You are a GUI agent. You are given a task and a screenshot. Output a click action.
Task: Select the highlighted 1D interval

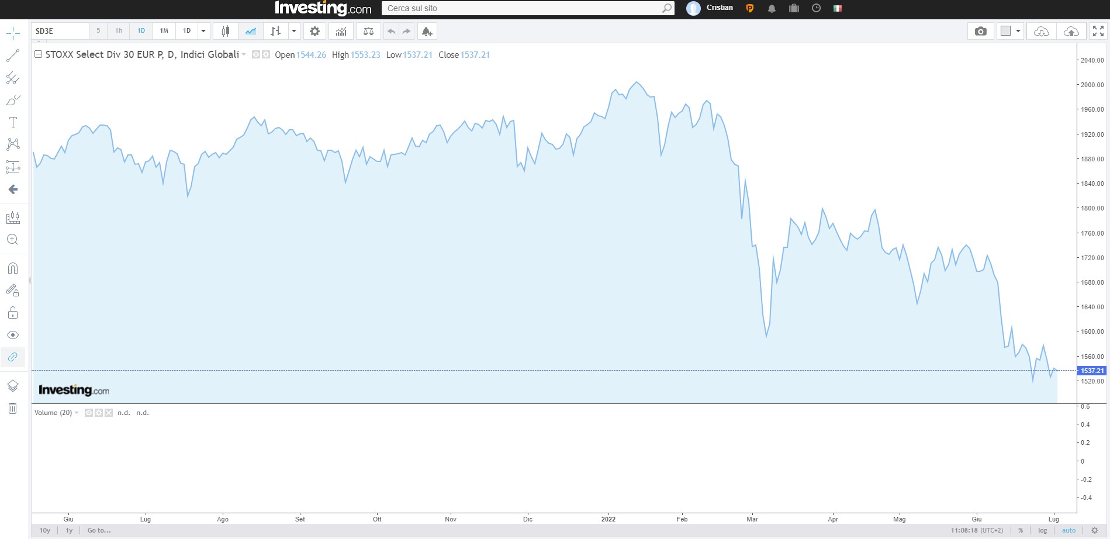(141, 31)
